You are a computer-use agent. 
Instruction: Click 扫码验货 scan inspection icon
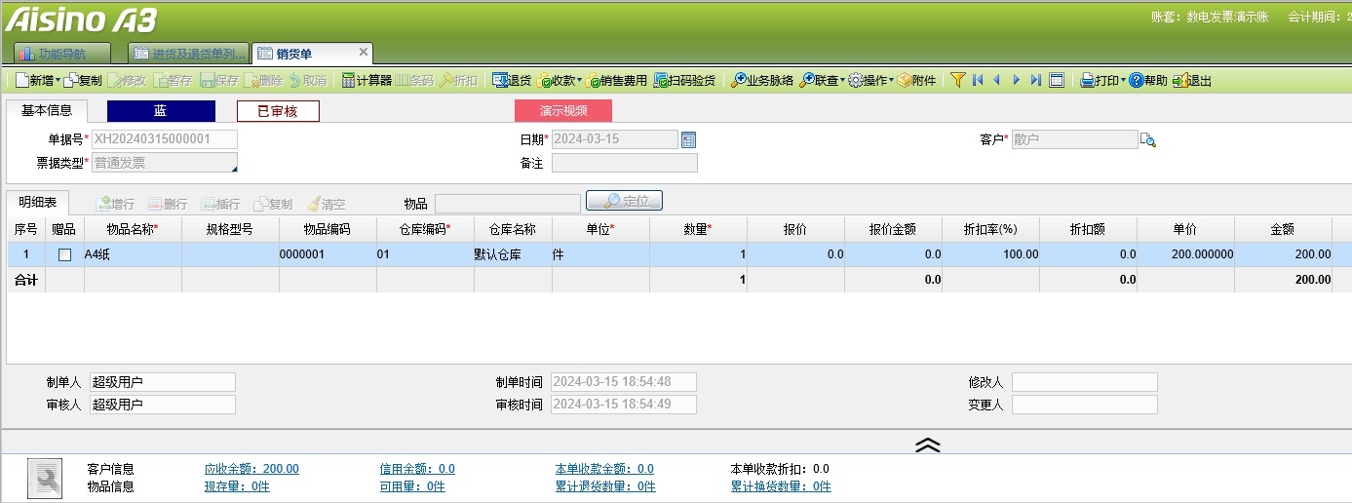[x=661, y=81]
